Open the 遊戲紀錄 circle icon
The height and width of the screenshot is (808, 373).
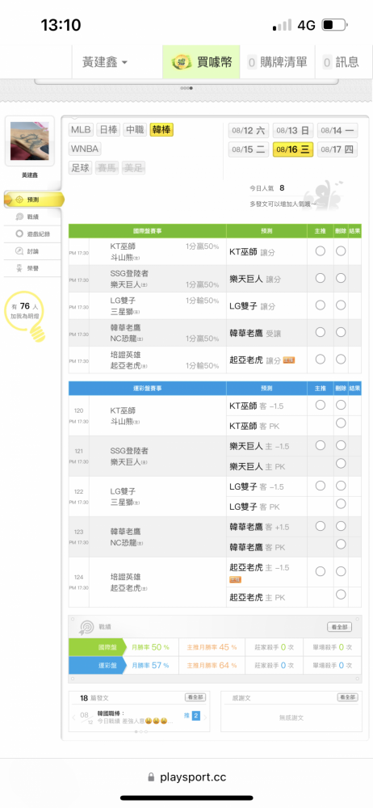[19, 234]
